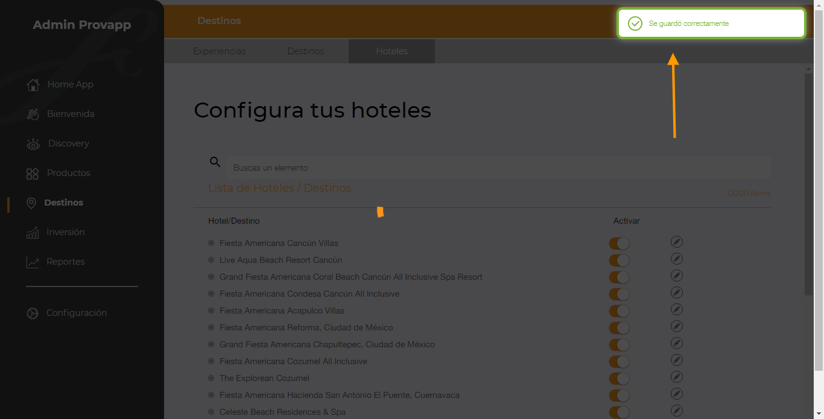Switch off Fiesta Americana Condesa Cancún All Inclusive
The height and width of the screenshot is (419, 824).
coord(619,294)
